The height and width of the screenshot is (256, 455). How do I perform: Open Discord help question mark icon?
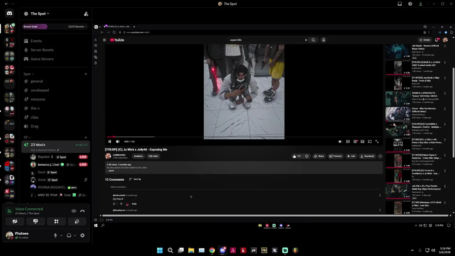pyautogui.click(x=410, y=4)
